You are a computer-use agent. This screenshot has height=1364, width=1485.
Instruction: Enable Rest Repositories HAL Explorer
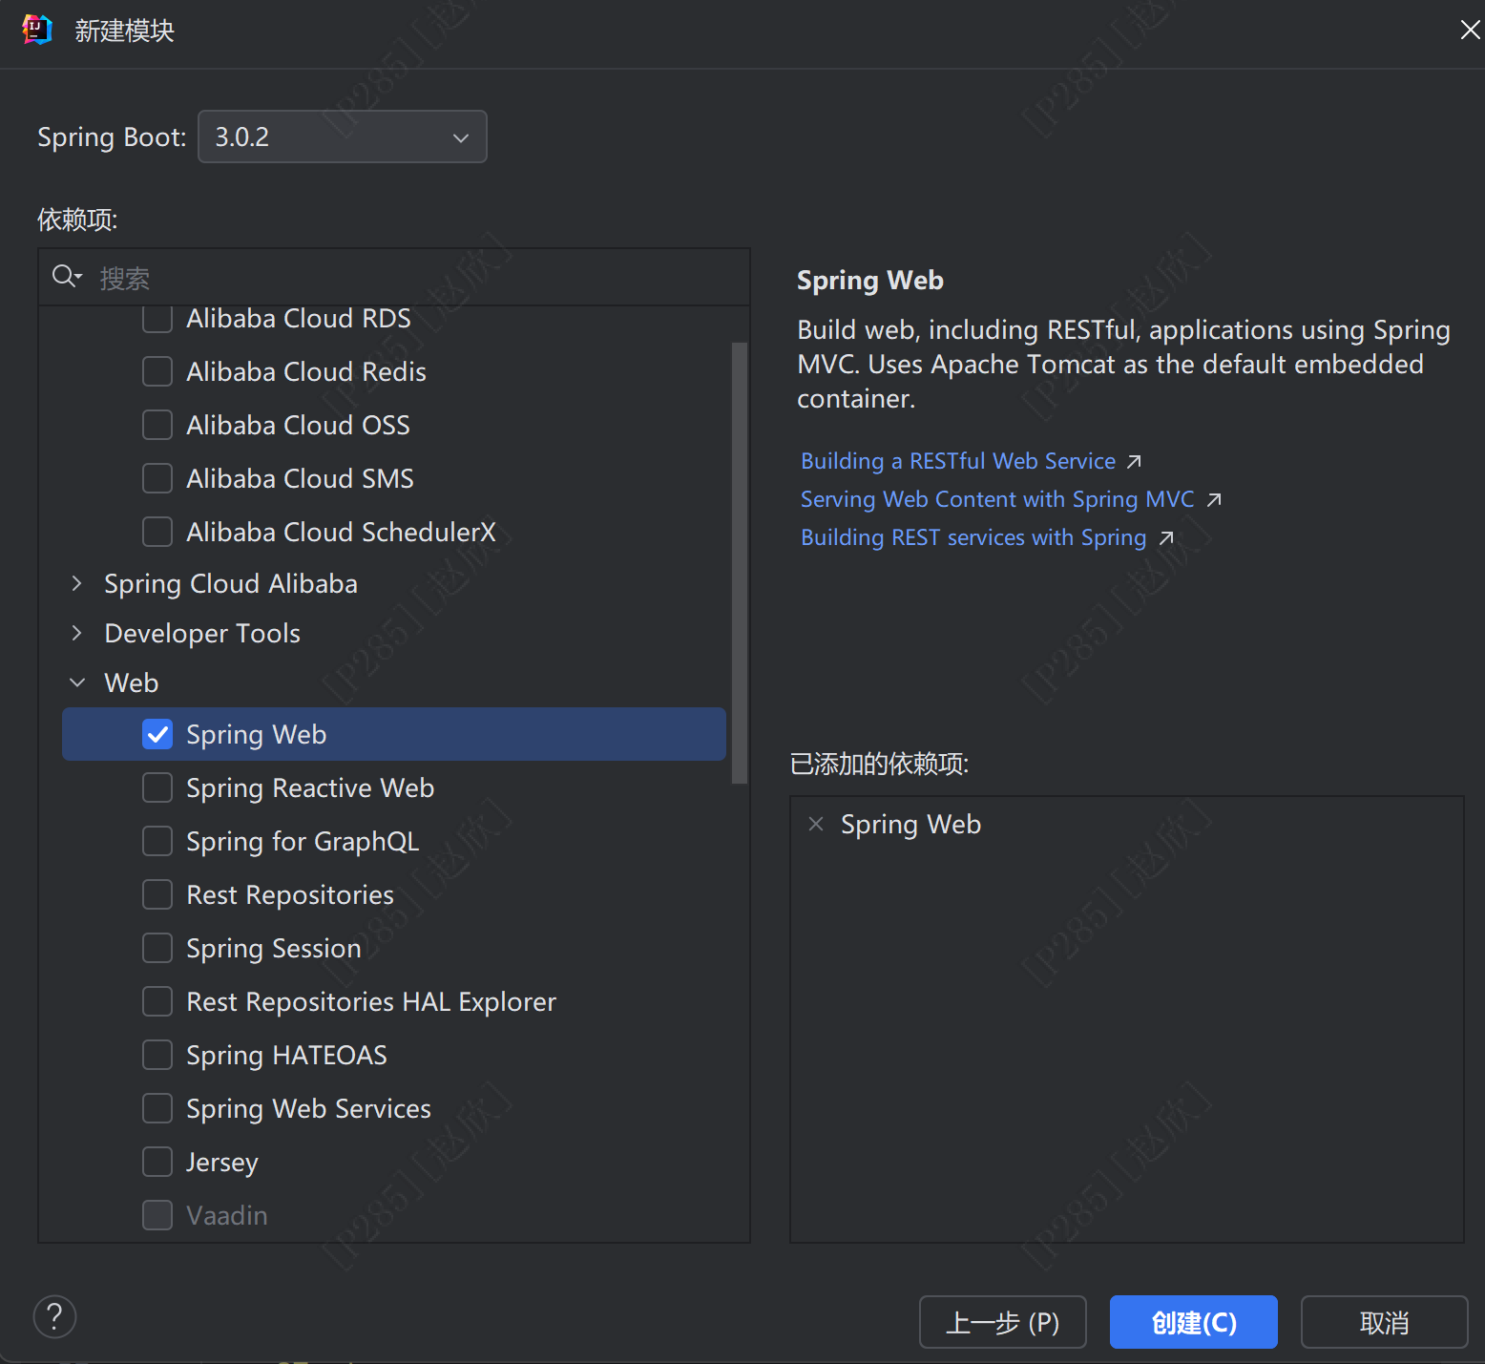pos(157,1001)
